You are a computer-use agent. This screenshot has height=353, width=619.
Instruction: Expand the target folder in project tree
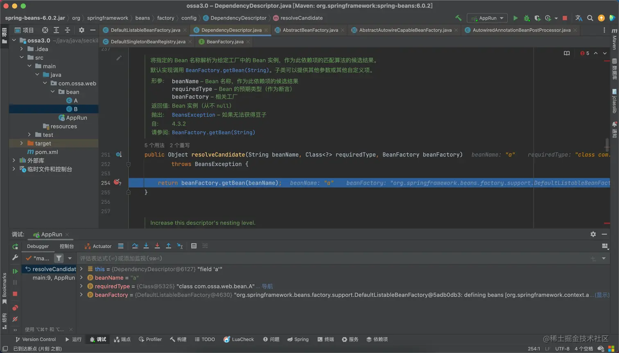click(x=22, y=143)
